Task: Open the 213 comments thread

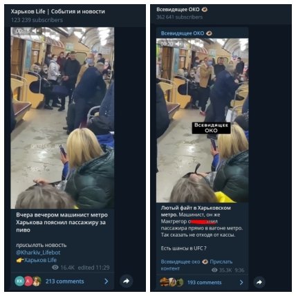Action: point(65,281)
